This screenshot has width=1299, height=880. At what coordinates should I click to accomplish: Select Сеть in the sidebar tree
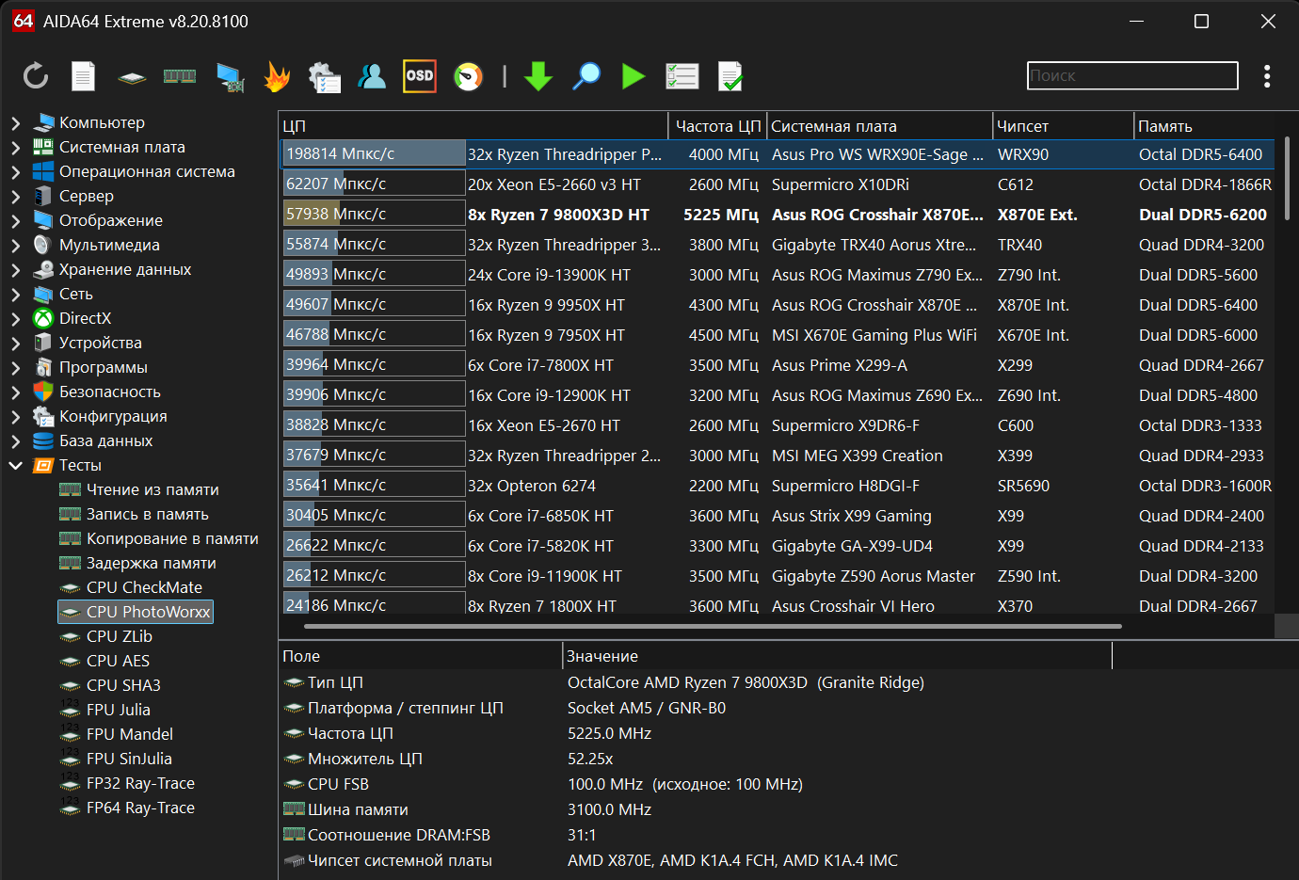pyautogui.click(x=75, y=294)
